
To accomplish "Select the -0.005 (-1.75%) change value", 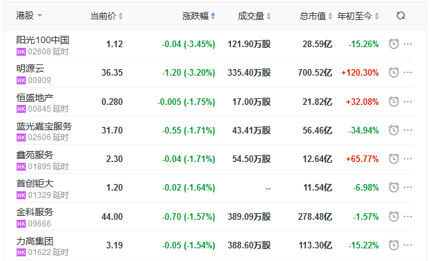I will click(186, 102).
